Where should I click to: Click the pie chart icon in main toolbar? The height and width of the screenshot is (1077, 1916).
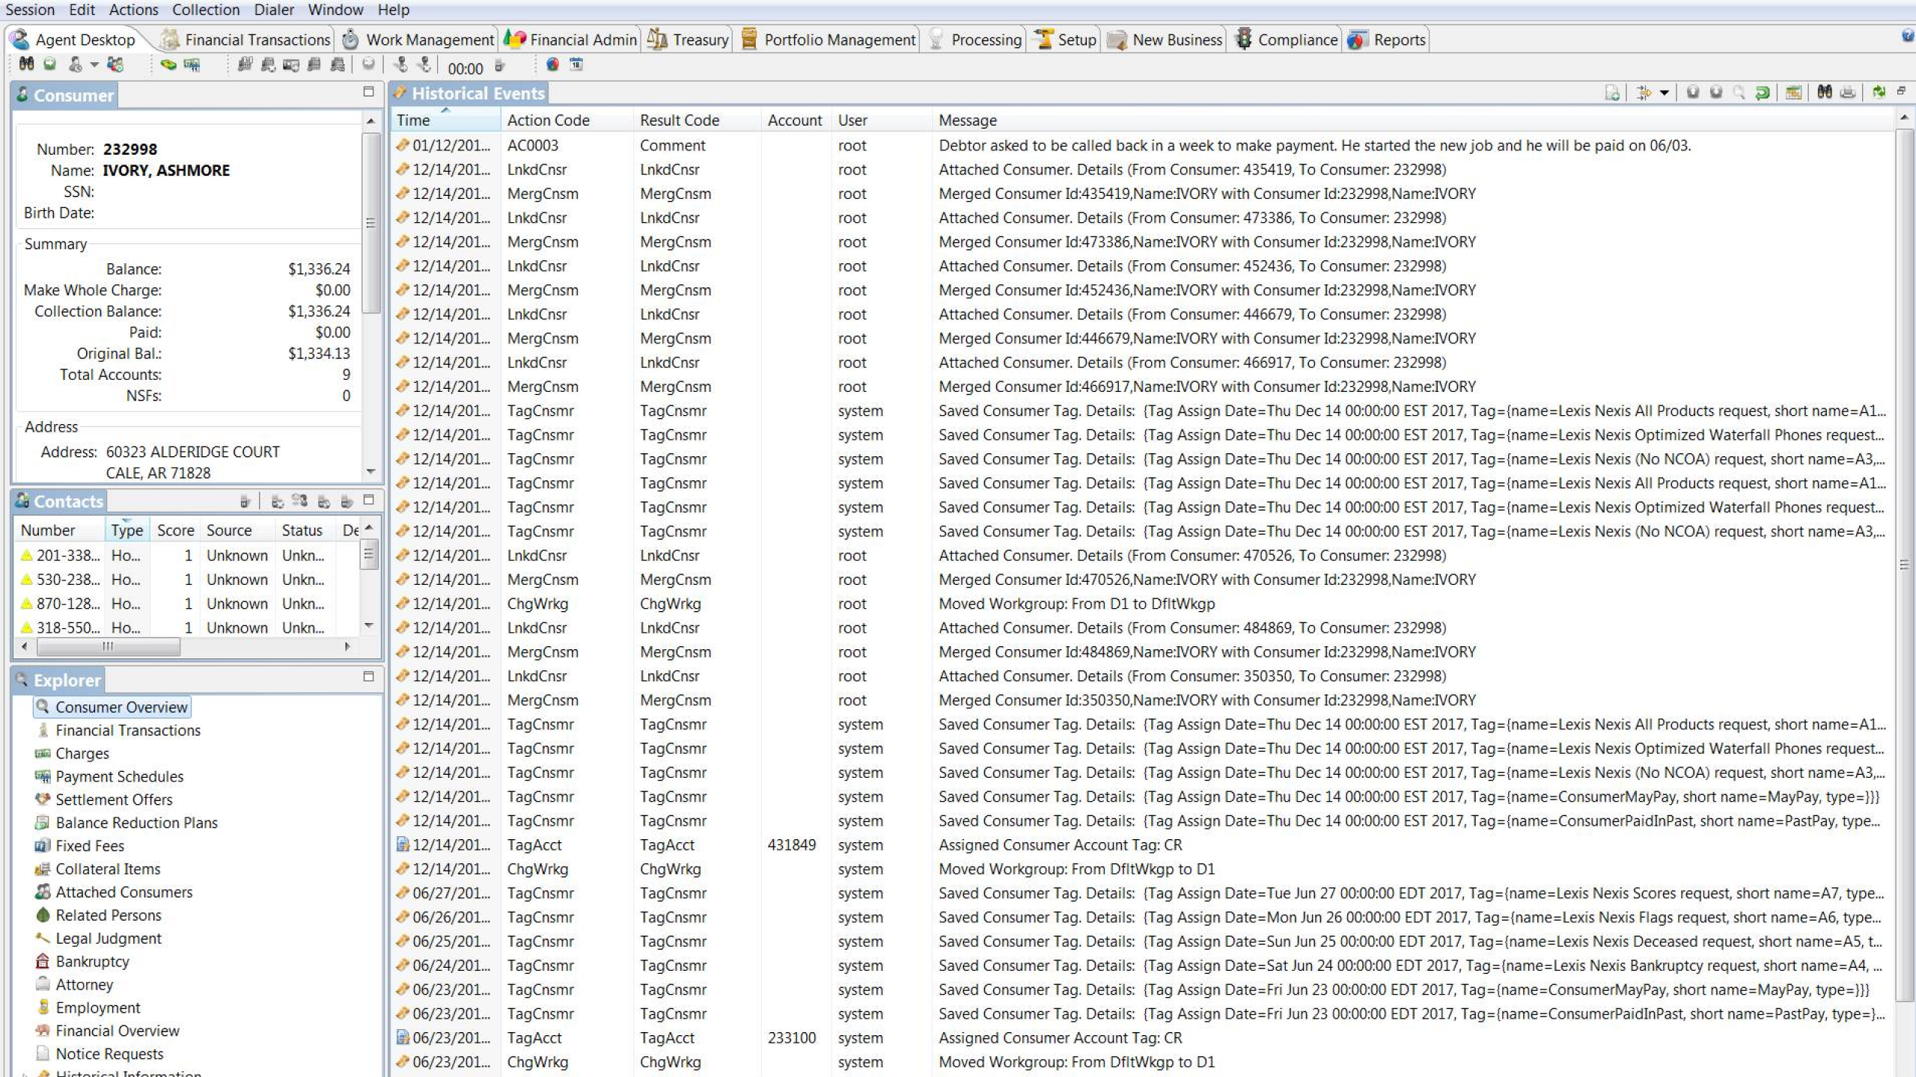(x=552, y=65)
